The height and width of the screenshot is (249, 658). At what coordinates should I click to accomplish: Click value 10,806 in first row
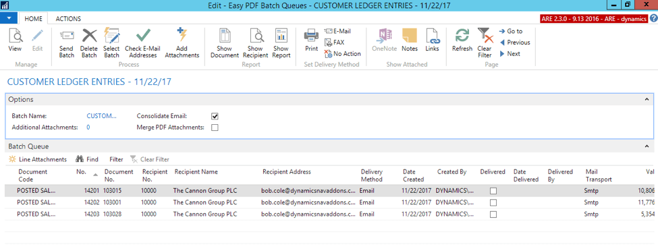pos(647,191)
